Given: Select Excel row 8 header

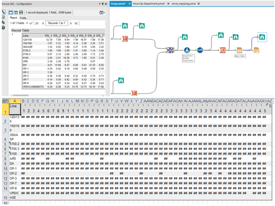Looking at the screenshot, I should click(x=5, y=159).
